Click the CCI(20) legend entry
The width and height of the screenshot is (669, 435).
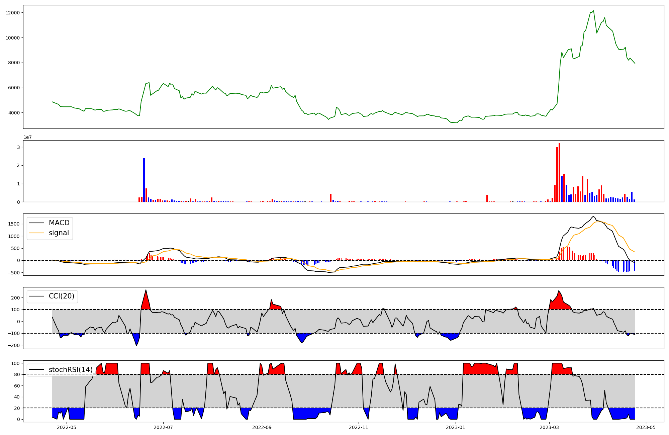point(62,296)
